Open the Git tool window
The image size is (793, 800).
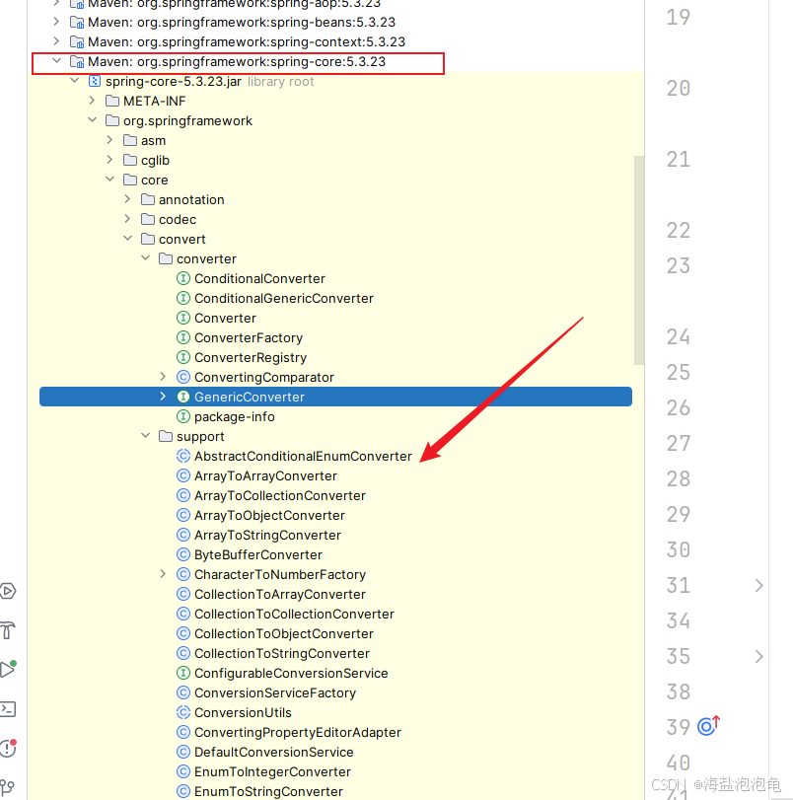click(x=10, y=788)
